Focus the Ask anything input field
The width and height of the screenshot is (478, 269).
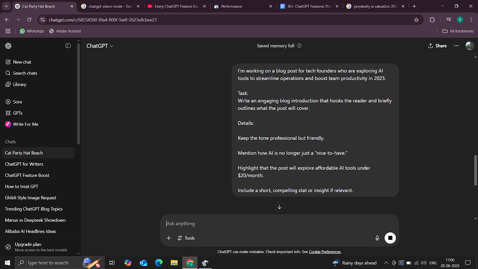coord(279,224)
